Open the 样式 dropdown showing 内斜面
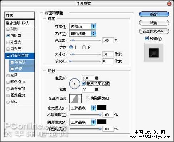The height and width of the screenshot is (142, 174). (83, 26)
